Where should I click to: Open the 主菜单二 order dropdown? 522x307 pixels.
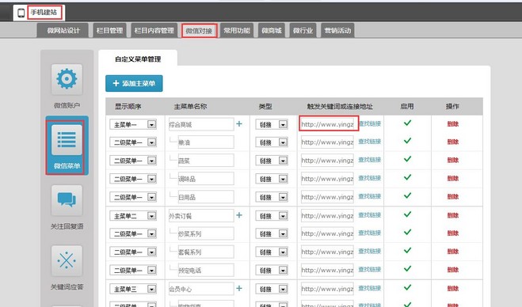133,216
